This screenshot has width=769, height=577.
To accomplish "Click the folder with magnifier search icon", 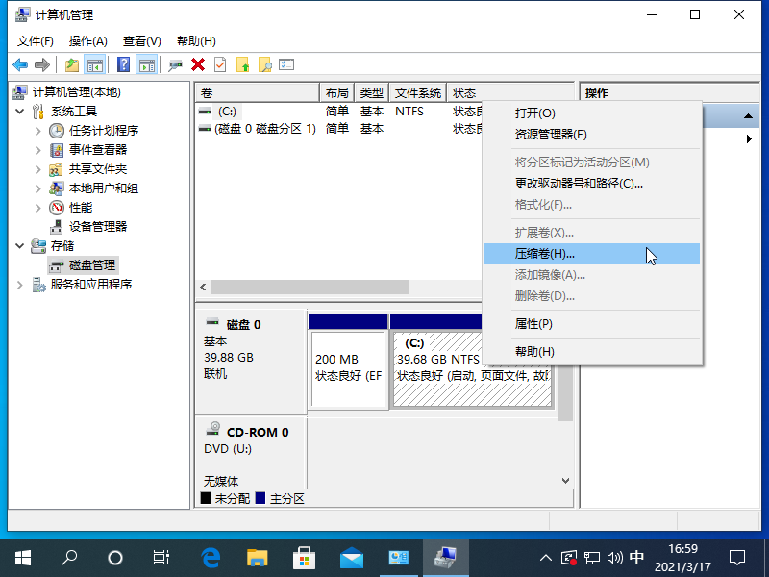I will [x=265, y=64].
